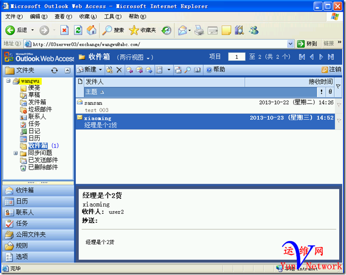The image size is (346, 275).
Task: Go to the next page arrow
Action: point(321,57)
